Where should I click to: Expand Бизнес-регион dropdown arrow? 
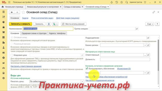pos(145,45)
